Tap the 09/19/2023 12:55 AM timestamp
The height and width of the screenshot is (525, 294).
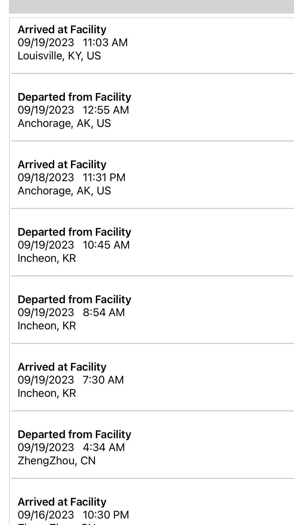pyautogui.click(x=73, y=110)
